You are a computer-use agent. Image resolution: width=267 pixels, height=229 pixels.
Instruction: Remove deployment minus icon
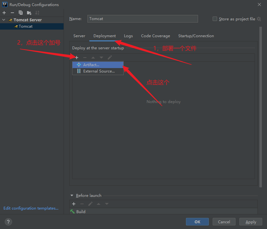click(x=85, y=58)
